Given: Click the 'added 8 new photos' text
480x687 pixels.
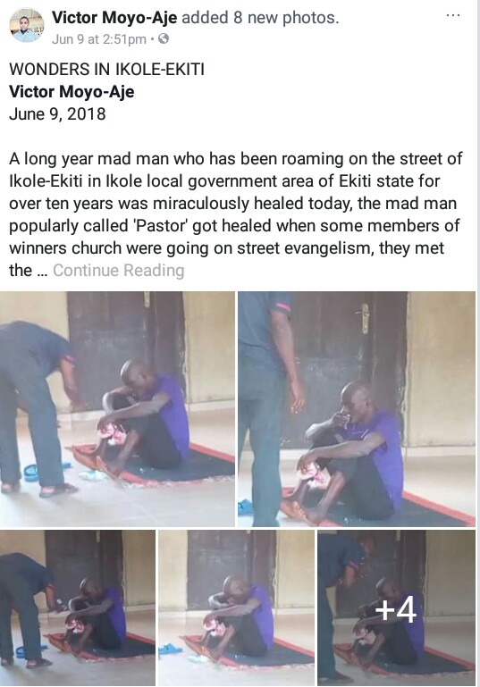Looking at the screenshot, I should pos(260,18).
